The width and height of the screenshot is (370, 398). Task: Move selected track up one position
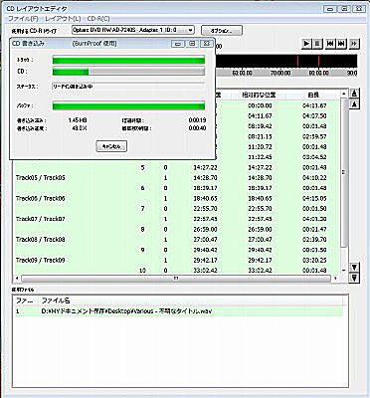pyautogui.click(x=354, y=104)
